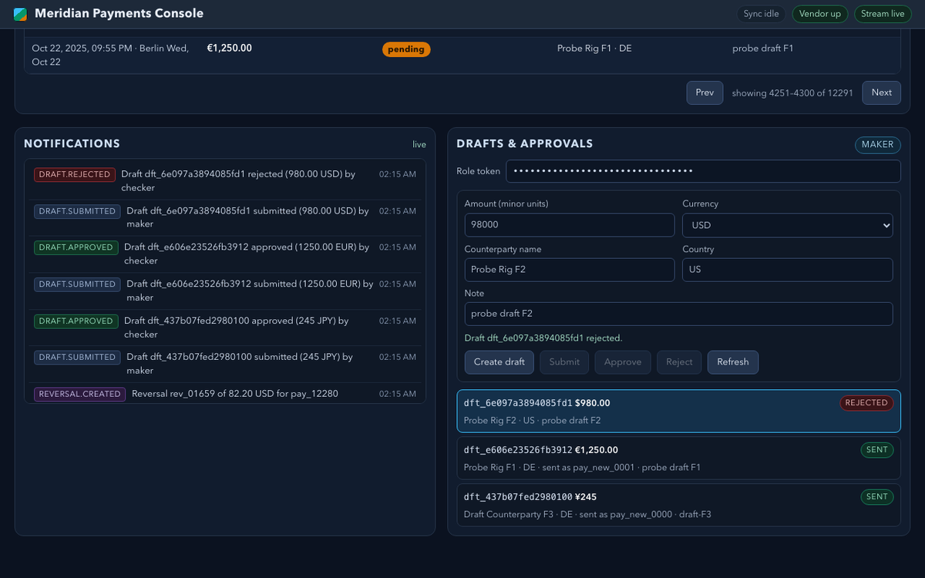The image size is (925, 578).
Task: Select the €1,250.00 amount cell
Action: (230, 48)
